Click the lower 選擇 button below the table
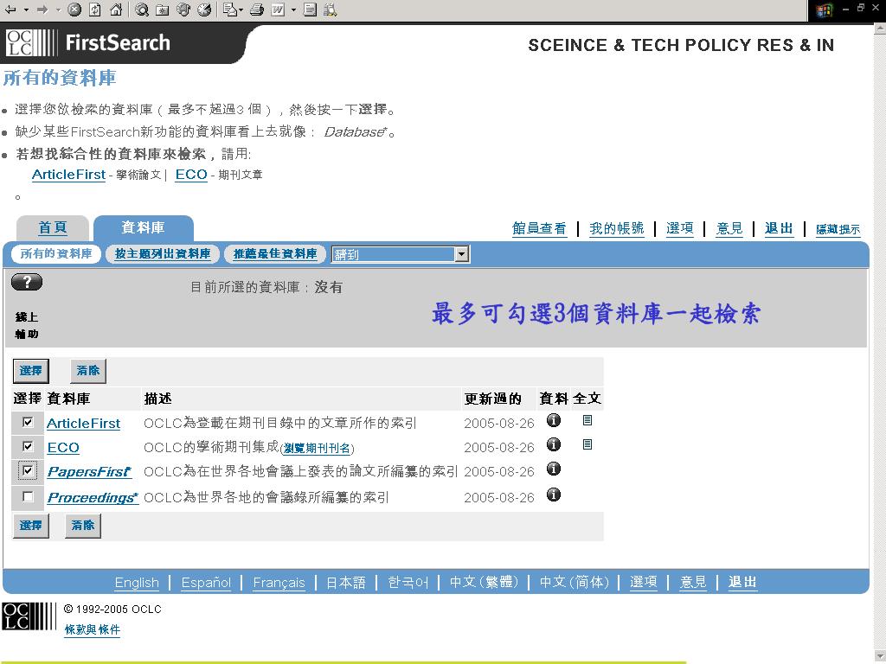Screen dimensions: 886x664 [30, 526]
